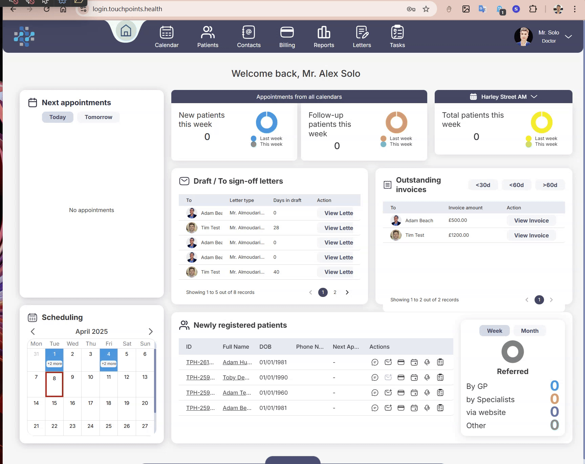The height and width of the screenshot is (464, 585).
Task: Open the Tasks checklist icon
Action: point(397,33)
